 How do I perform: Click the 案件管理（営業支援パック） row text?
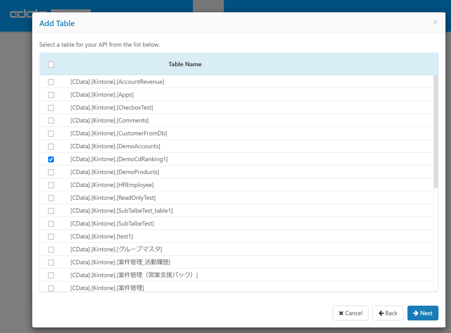(x=134, y=275)
